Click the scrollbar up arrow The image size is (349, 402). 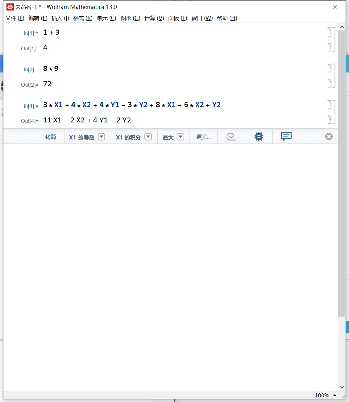[x=342, y=27]
